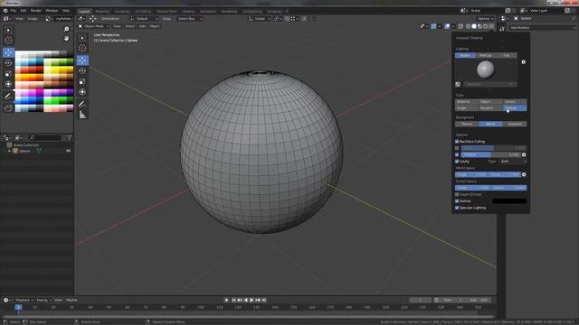Screen dimensions: 579x325
Task: Play the animation forward
Action: coord(252,300)
